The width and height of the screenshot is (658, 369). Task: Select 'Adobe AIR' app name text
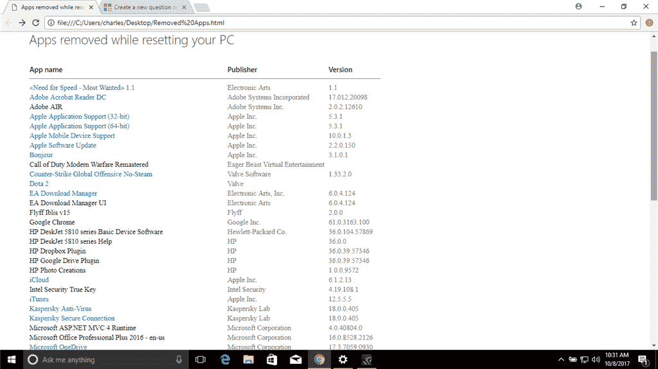(x=46, y=107)
